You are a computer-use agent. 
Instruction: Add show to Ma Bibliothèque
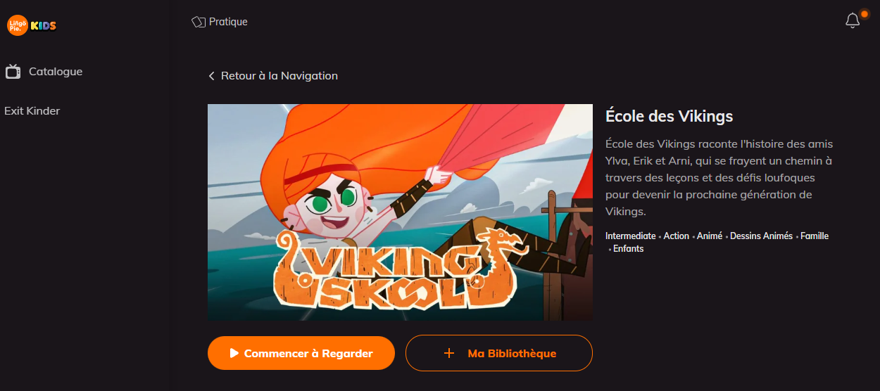click(x=499, y=353)
